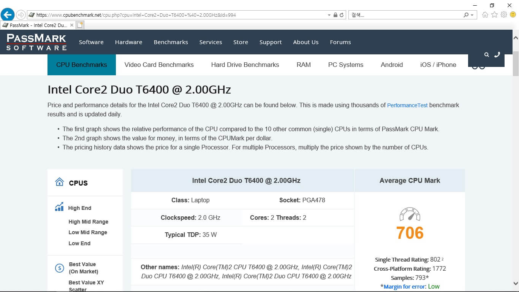This screenshot has height=292, width=519.
Task: Open the Hardware menu
Action: 128,42
